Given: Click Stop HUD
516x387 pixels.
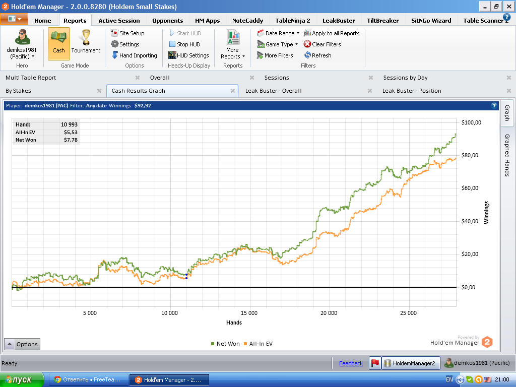Looking at the screenshot, I should coord(184,44).
